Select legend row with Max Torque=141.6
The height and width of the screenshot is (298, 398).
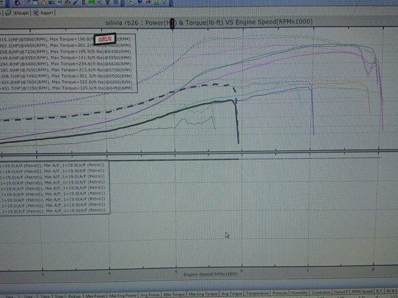66,58
